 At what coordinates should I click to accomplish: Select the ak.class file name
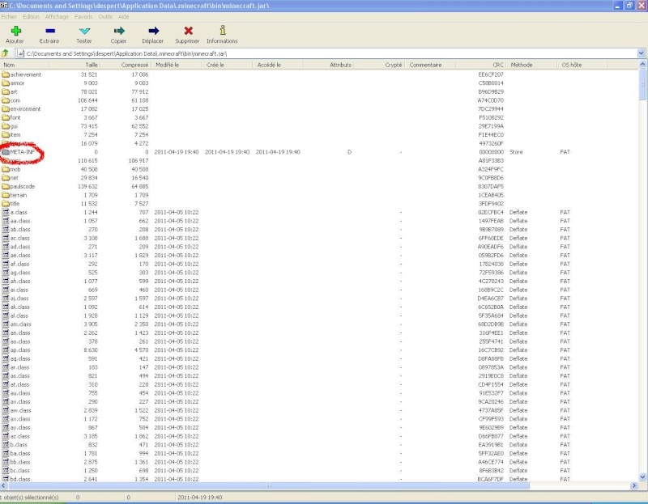19,307
